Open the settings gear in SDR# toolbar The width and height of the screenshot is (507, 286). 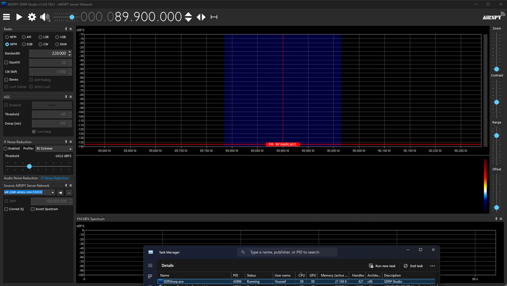(32, 17)
